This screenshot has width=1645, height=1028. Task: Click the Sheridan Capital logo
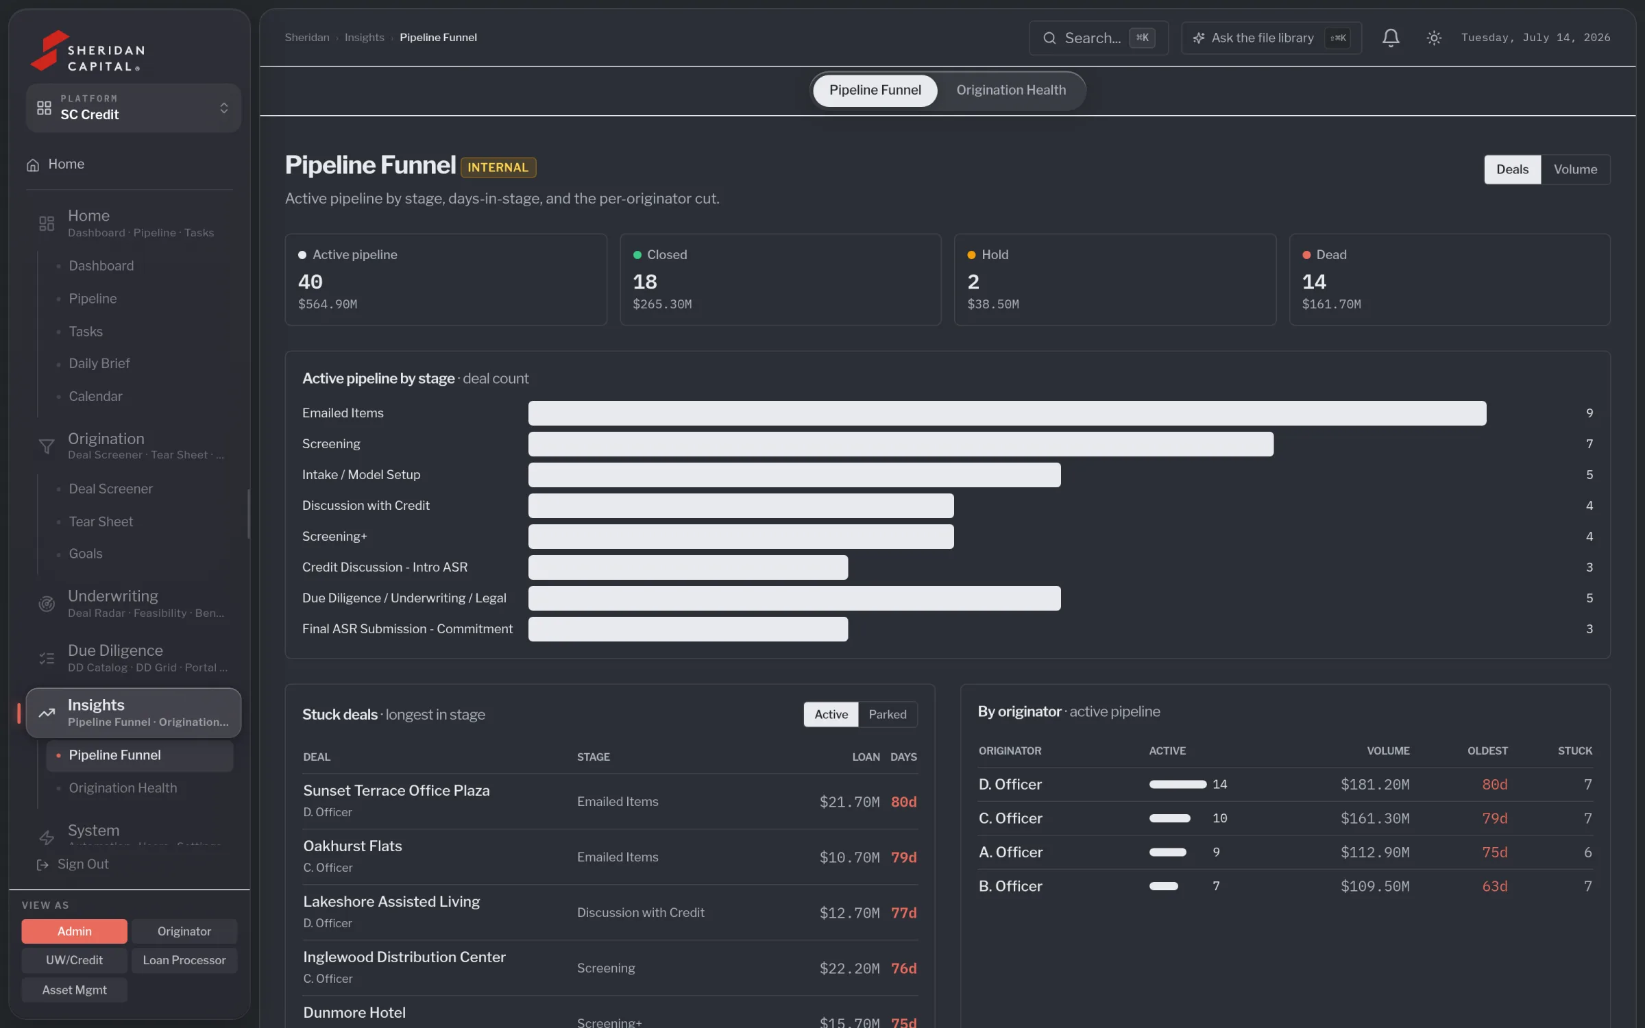tap(87, 51)
